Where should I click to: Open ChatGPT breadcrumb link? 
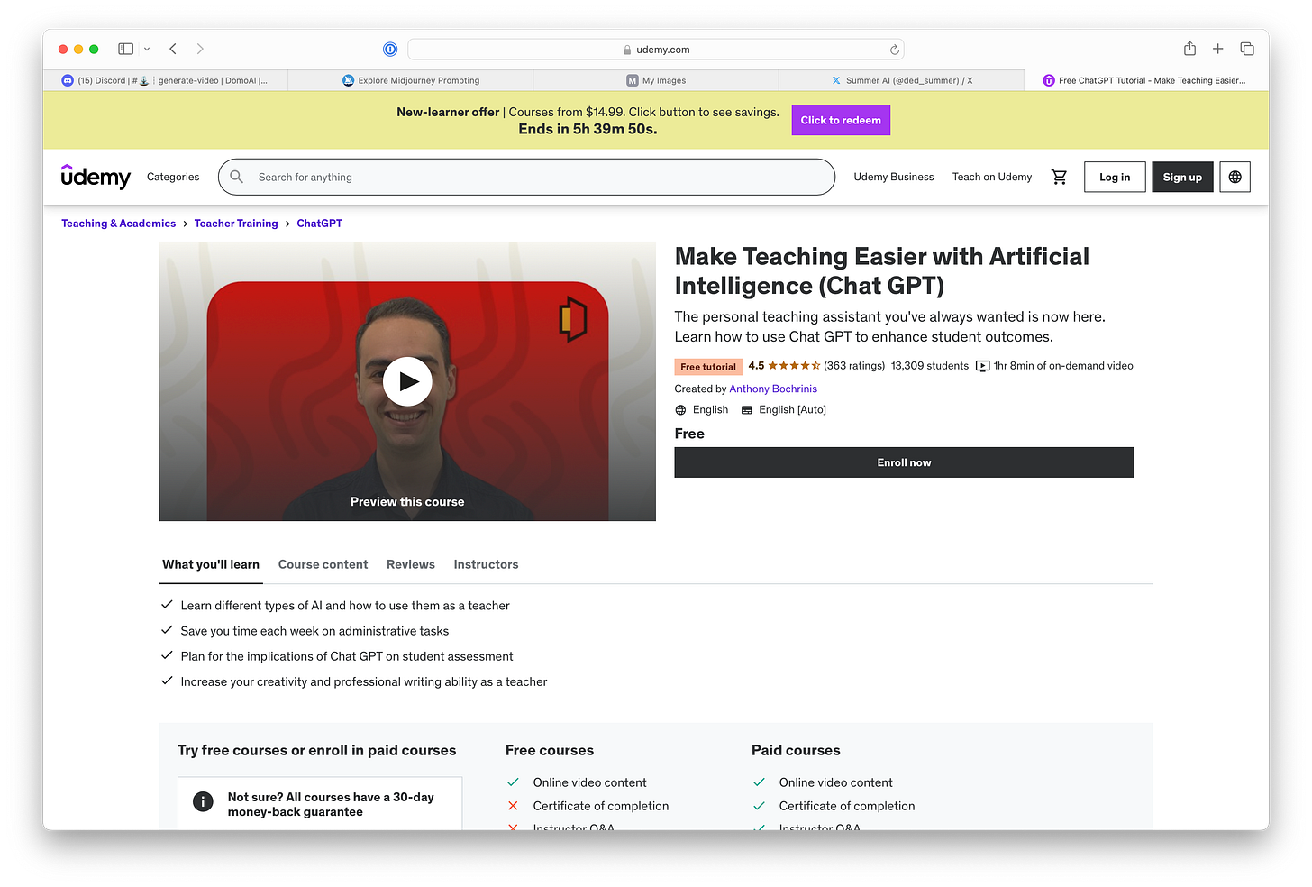[x=320, y=224]
